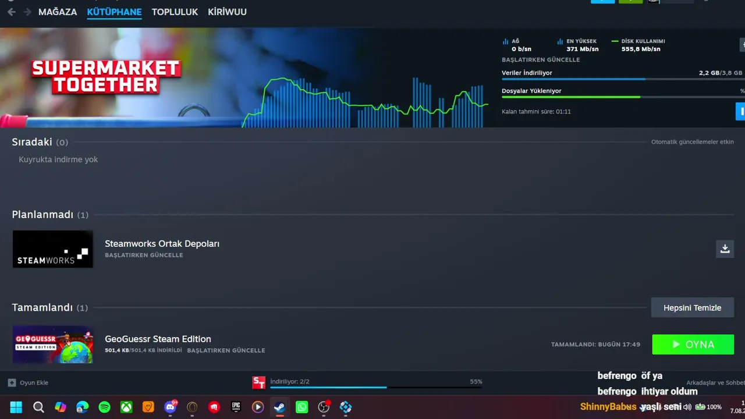The height and width of the screenshot is (419, 745).
Task: Open the Windows Start menu
Action: tap(16, 407)
